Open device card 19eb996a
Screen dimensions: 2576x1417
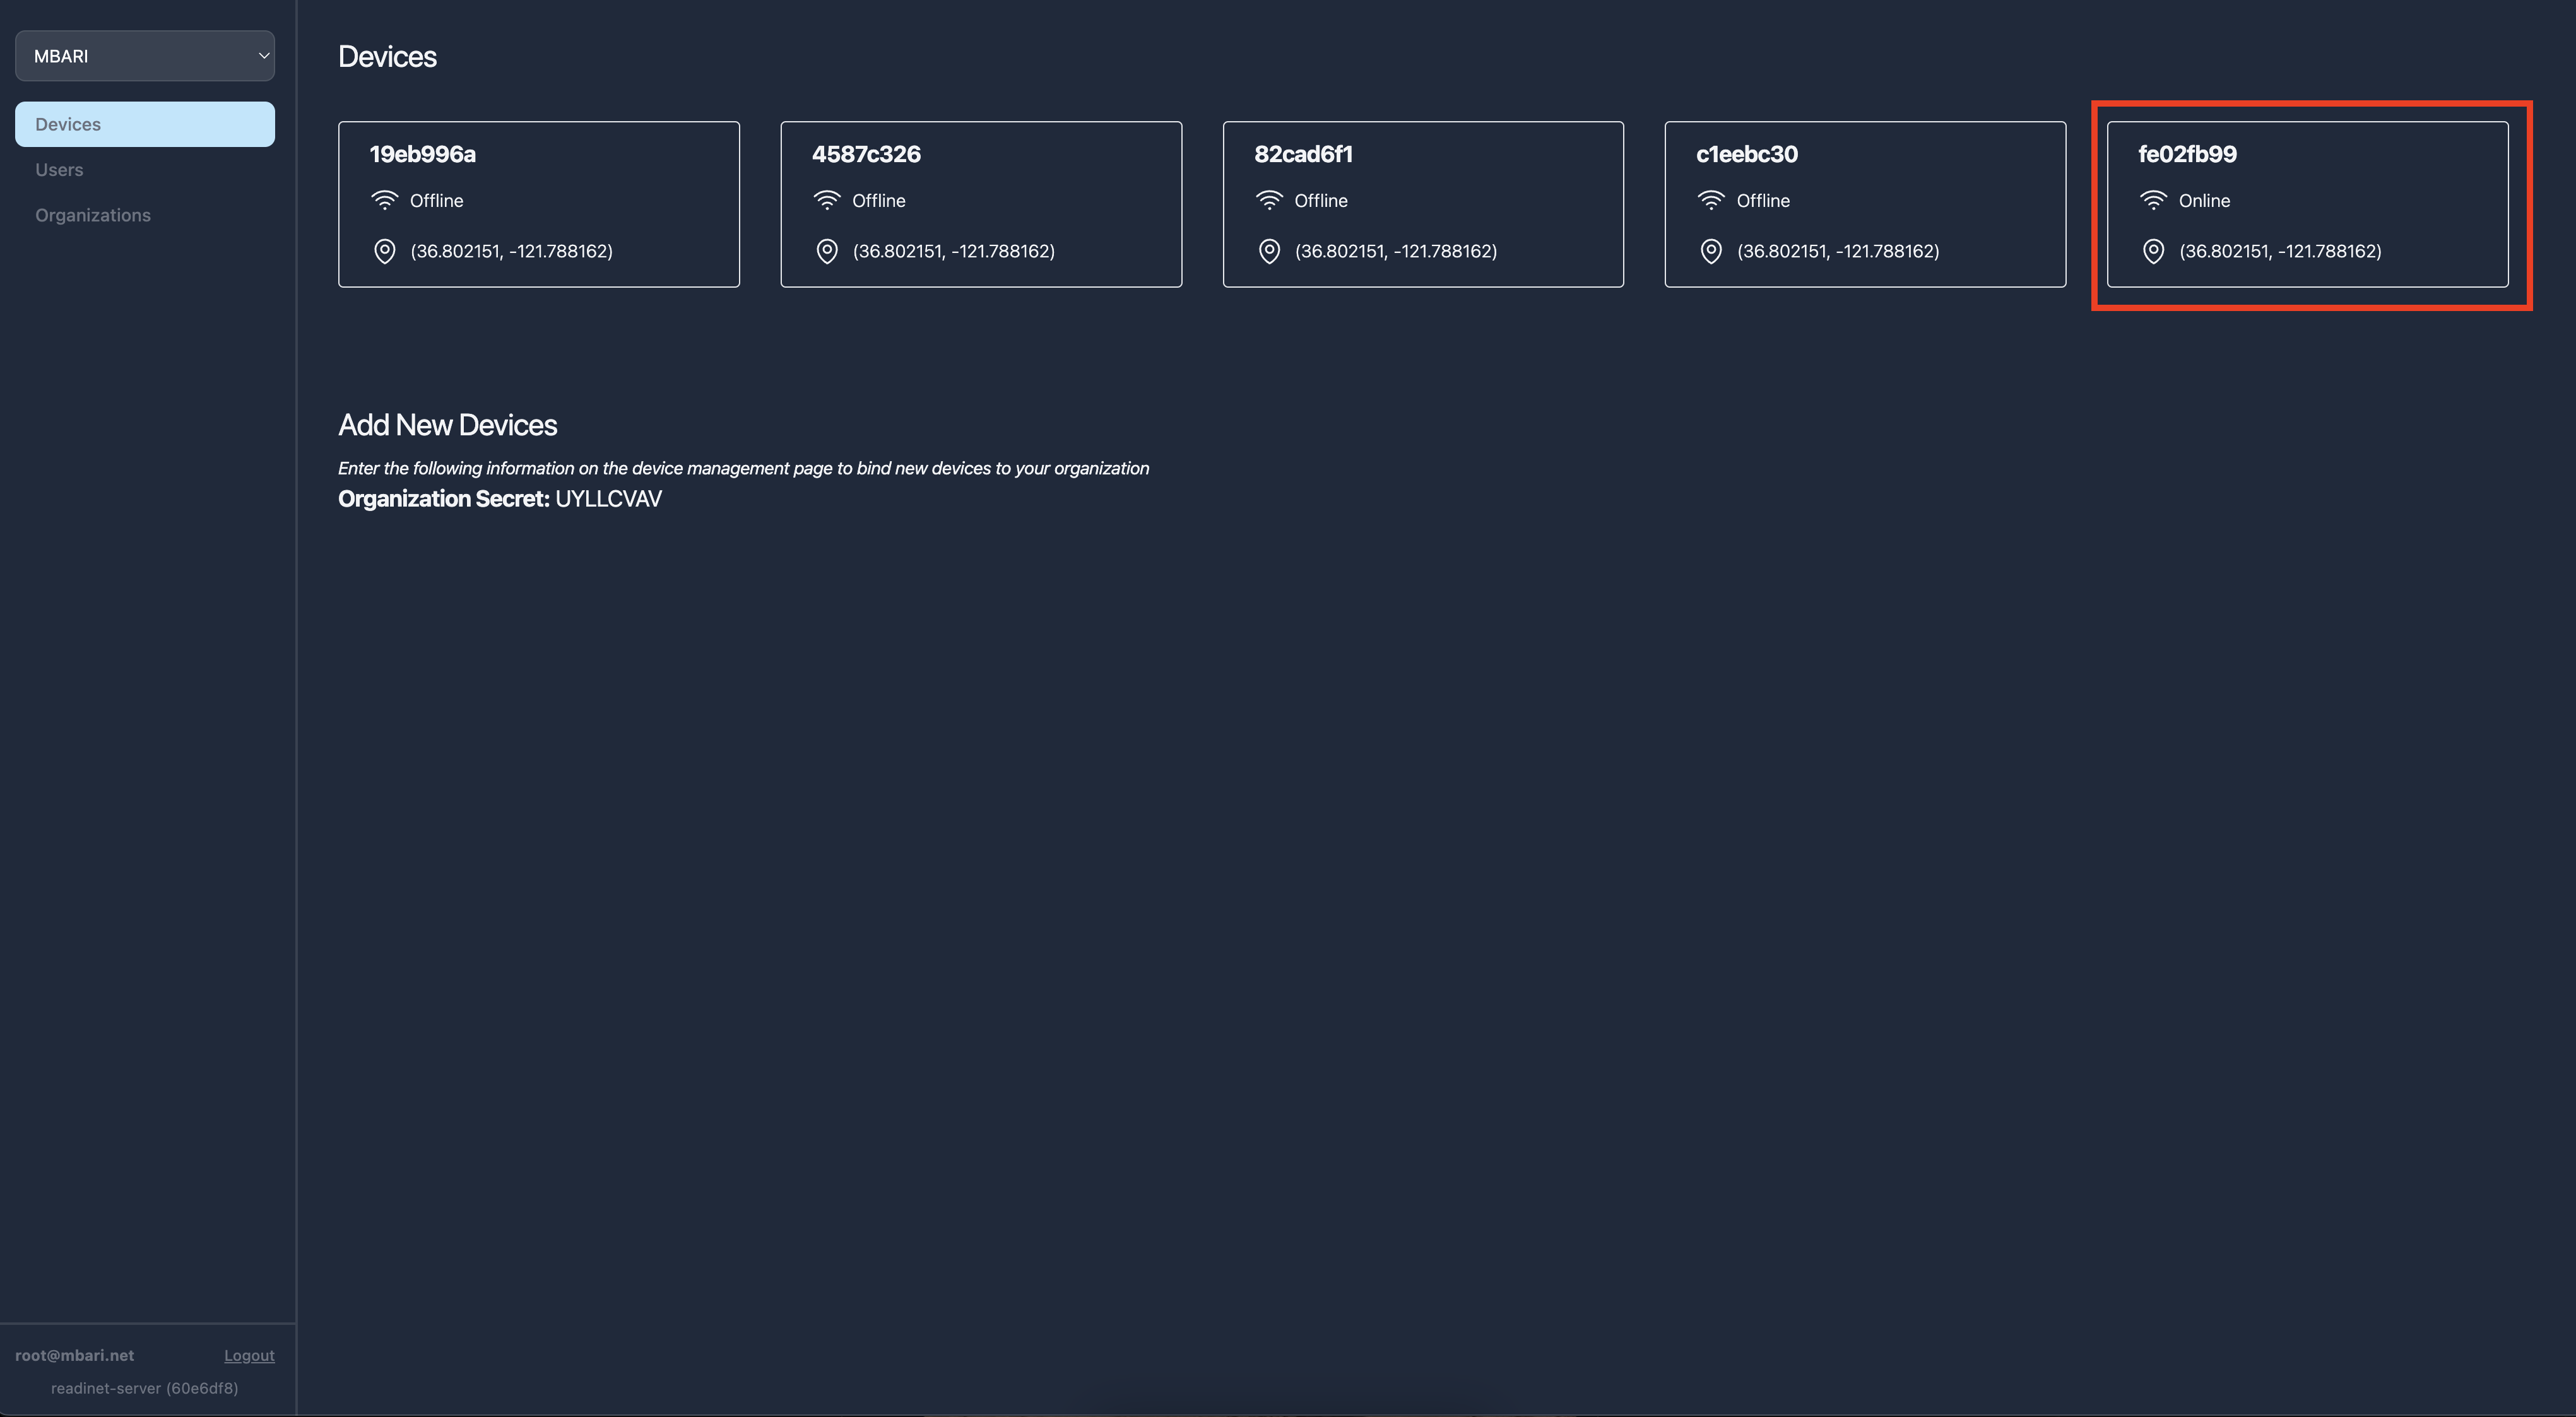[538, 204]
